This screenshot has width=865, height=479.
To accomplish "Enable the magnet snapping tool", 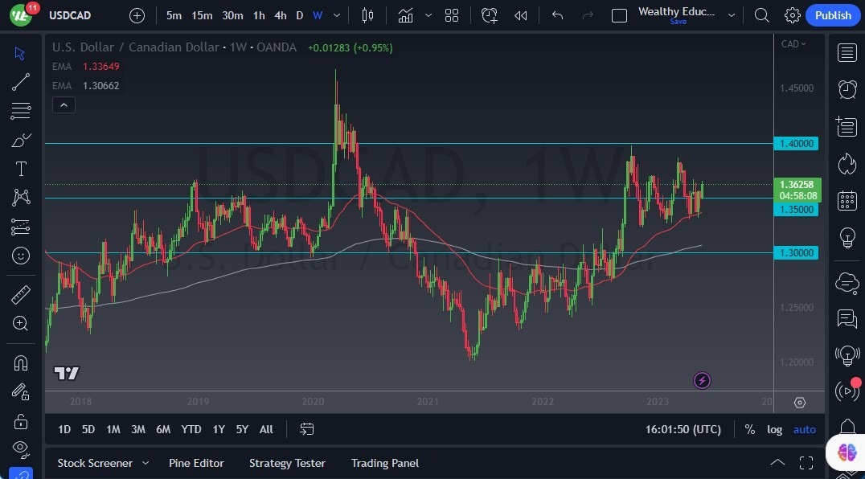I will [20, 363].
